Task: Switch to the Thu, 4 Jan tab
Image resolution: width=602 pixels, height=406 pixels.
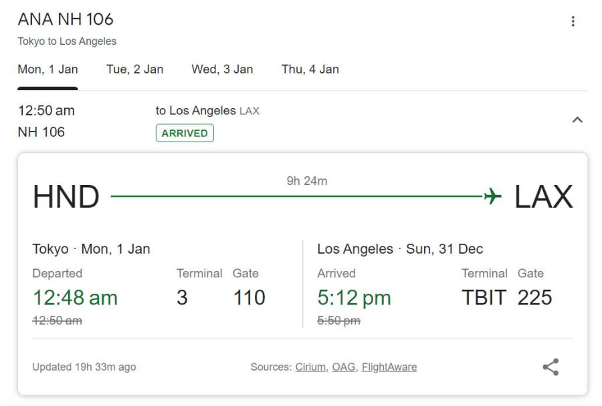Action: tap(310, 69)
